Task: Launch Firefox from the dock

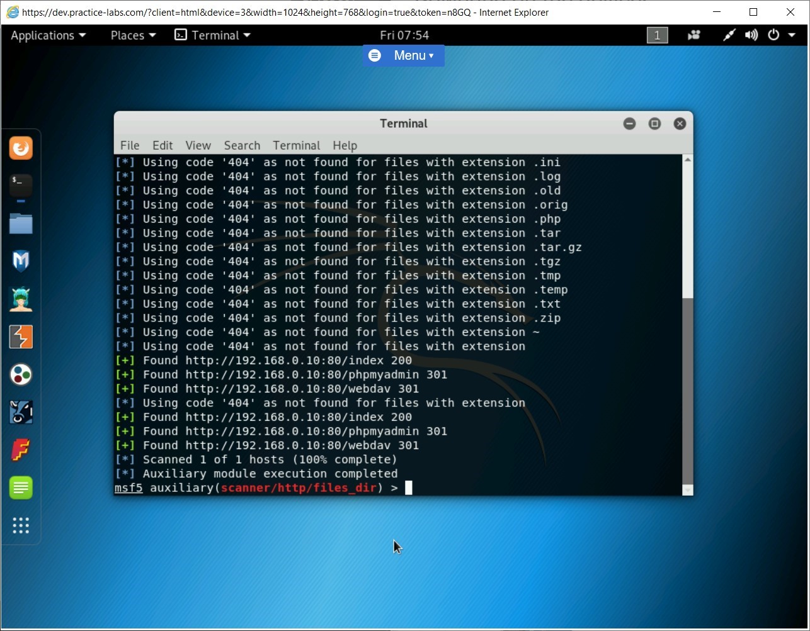Action: pyautogui.click(x=21, y=148)
